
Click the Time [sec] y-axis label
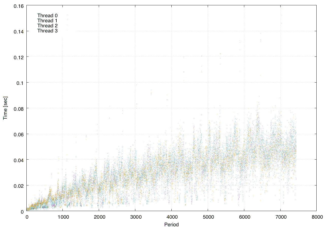click(5, 108)
